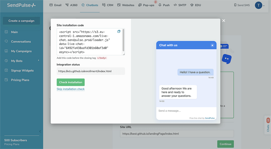Select the CRM tab
The height and width of the screenshot is (149, 271).
[108, 5]
